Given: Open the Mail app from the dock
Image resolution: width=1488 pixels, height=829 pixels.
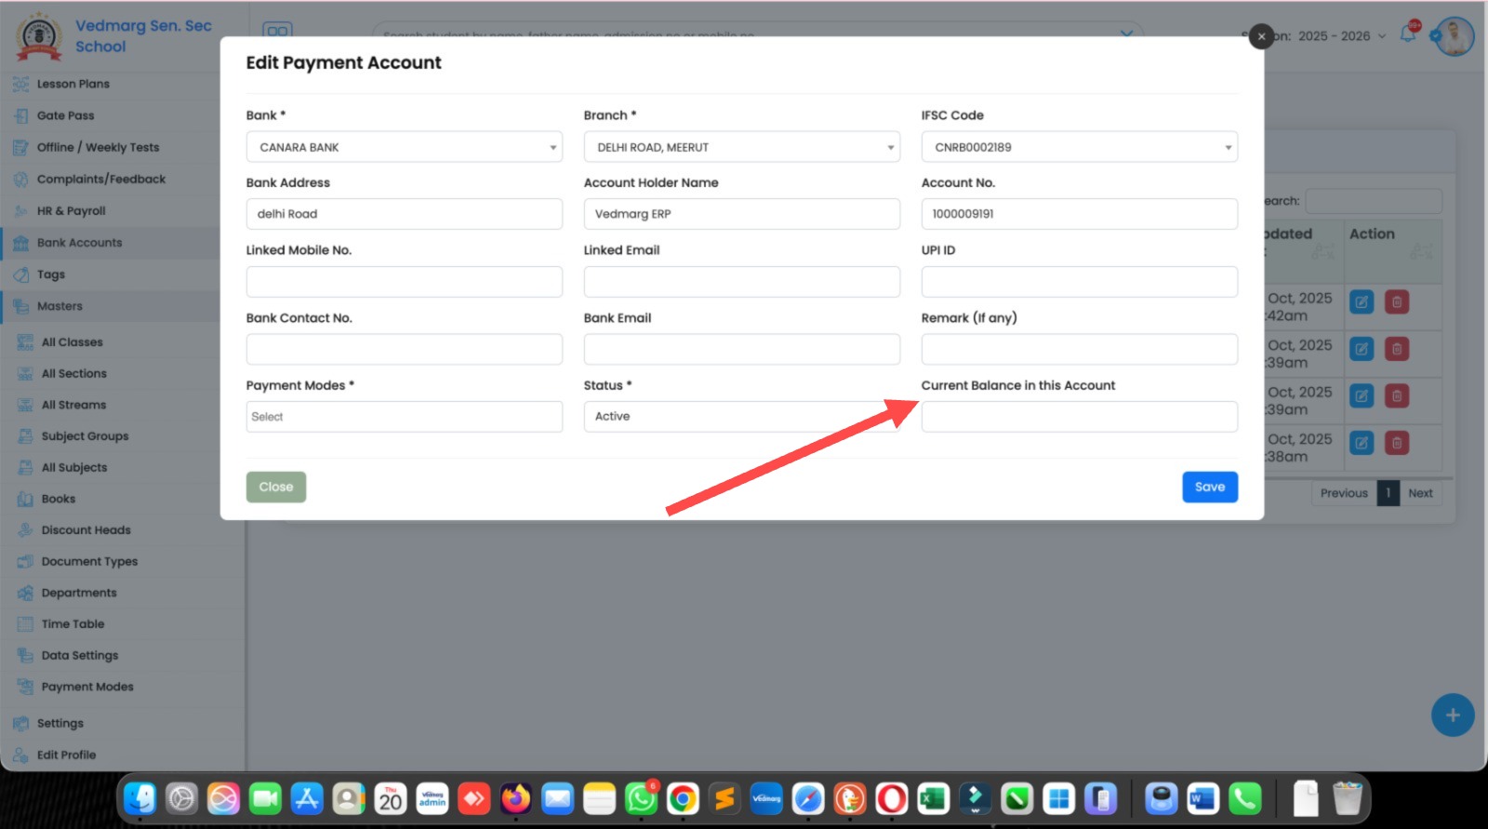Looking at the screenshot, I should click(558, 798).
